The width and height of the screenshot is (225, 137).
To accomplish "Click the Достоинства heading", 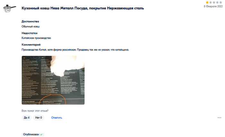I will 30,21.
